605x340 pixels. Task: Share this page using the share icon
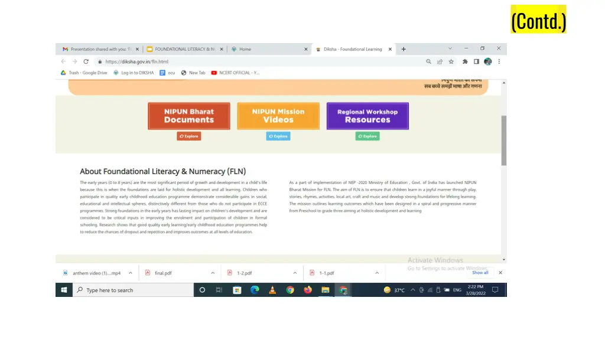pyautogui.click(x=440, y=61)
